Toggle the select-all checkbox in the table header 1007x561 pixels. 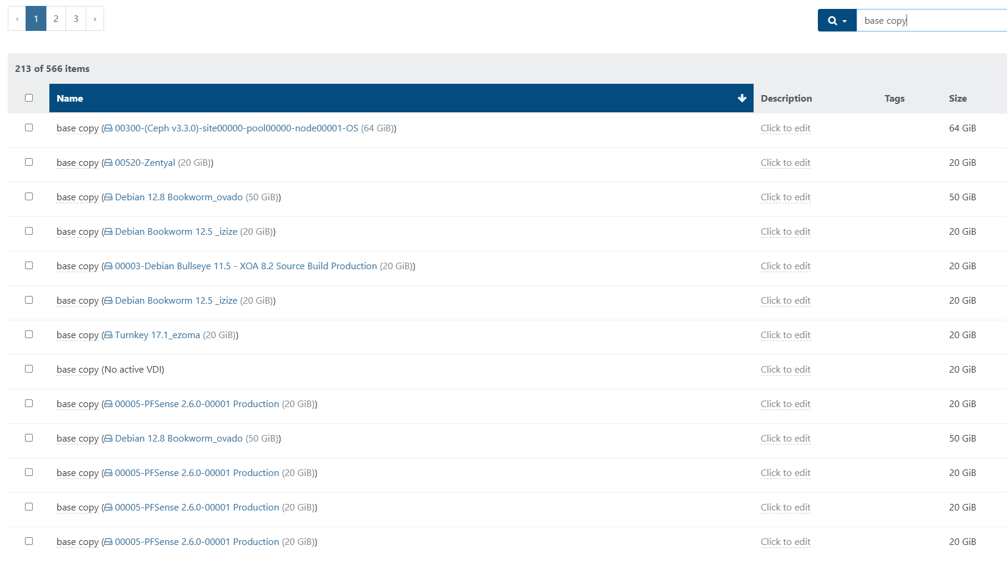29,98
